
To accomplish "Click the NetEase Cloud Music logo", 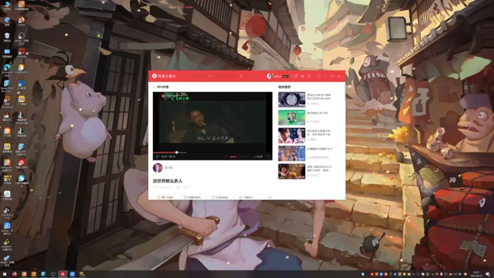I will pyautogui.click(x=164, y=76).
